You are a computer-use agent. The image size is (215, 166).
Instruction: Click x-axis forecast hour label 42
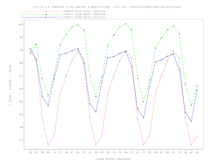tap(114, 152)
